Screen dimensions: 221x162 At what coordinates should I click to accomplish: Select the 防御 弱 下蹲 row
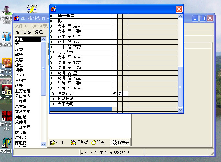81,68
